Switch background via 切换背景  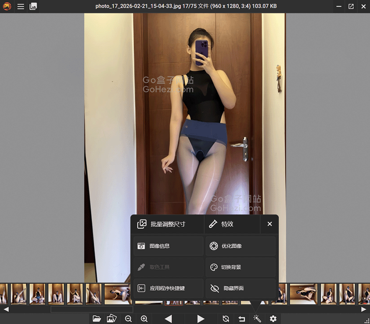[241, 267]
